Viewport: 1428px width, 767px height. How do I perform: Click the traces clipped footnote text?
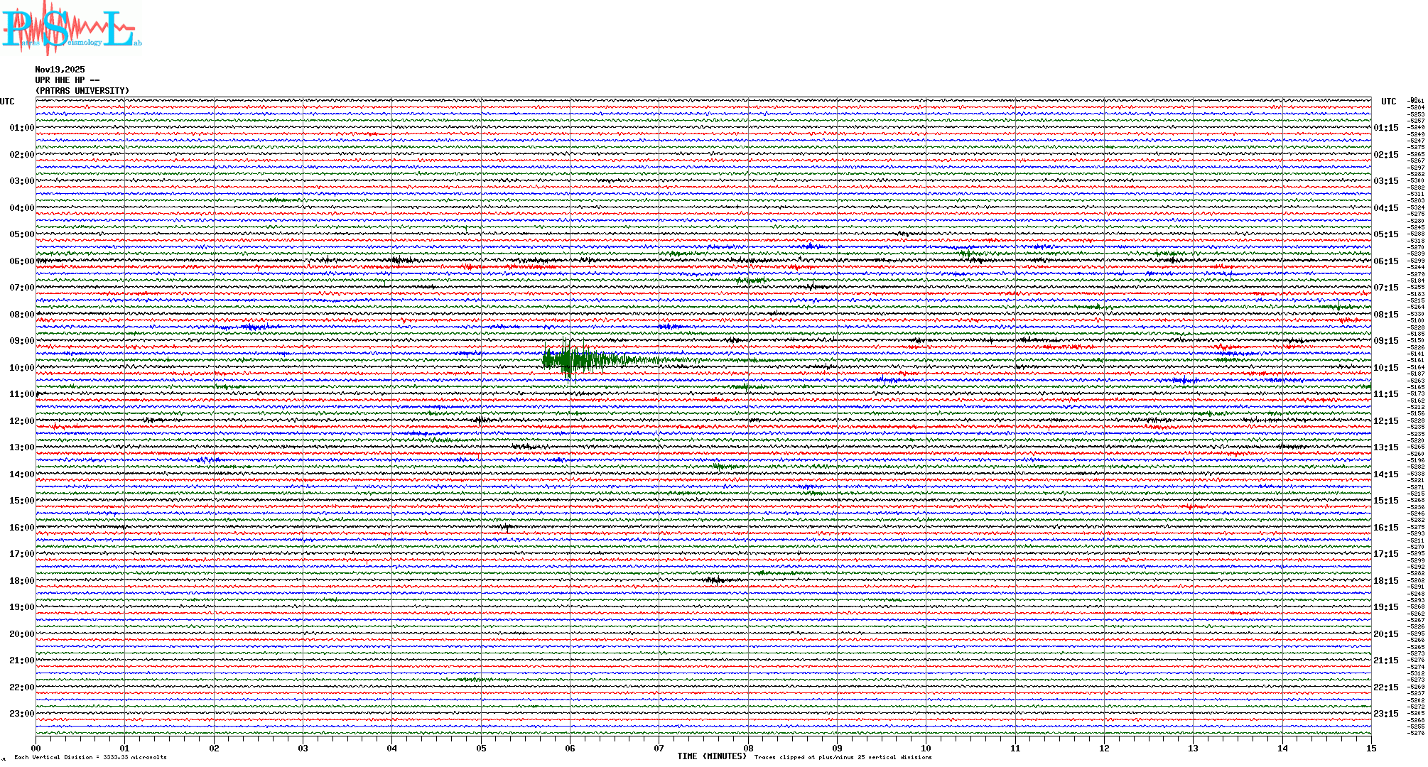click(x=843, y=757)
